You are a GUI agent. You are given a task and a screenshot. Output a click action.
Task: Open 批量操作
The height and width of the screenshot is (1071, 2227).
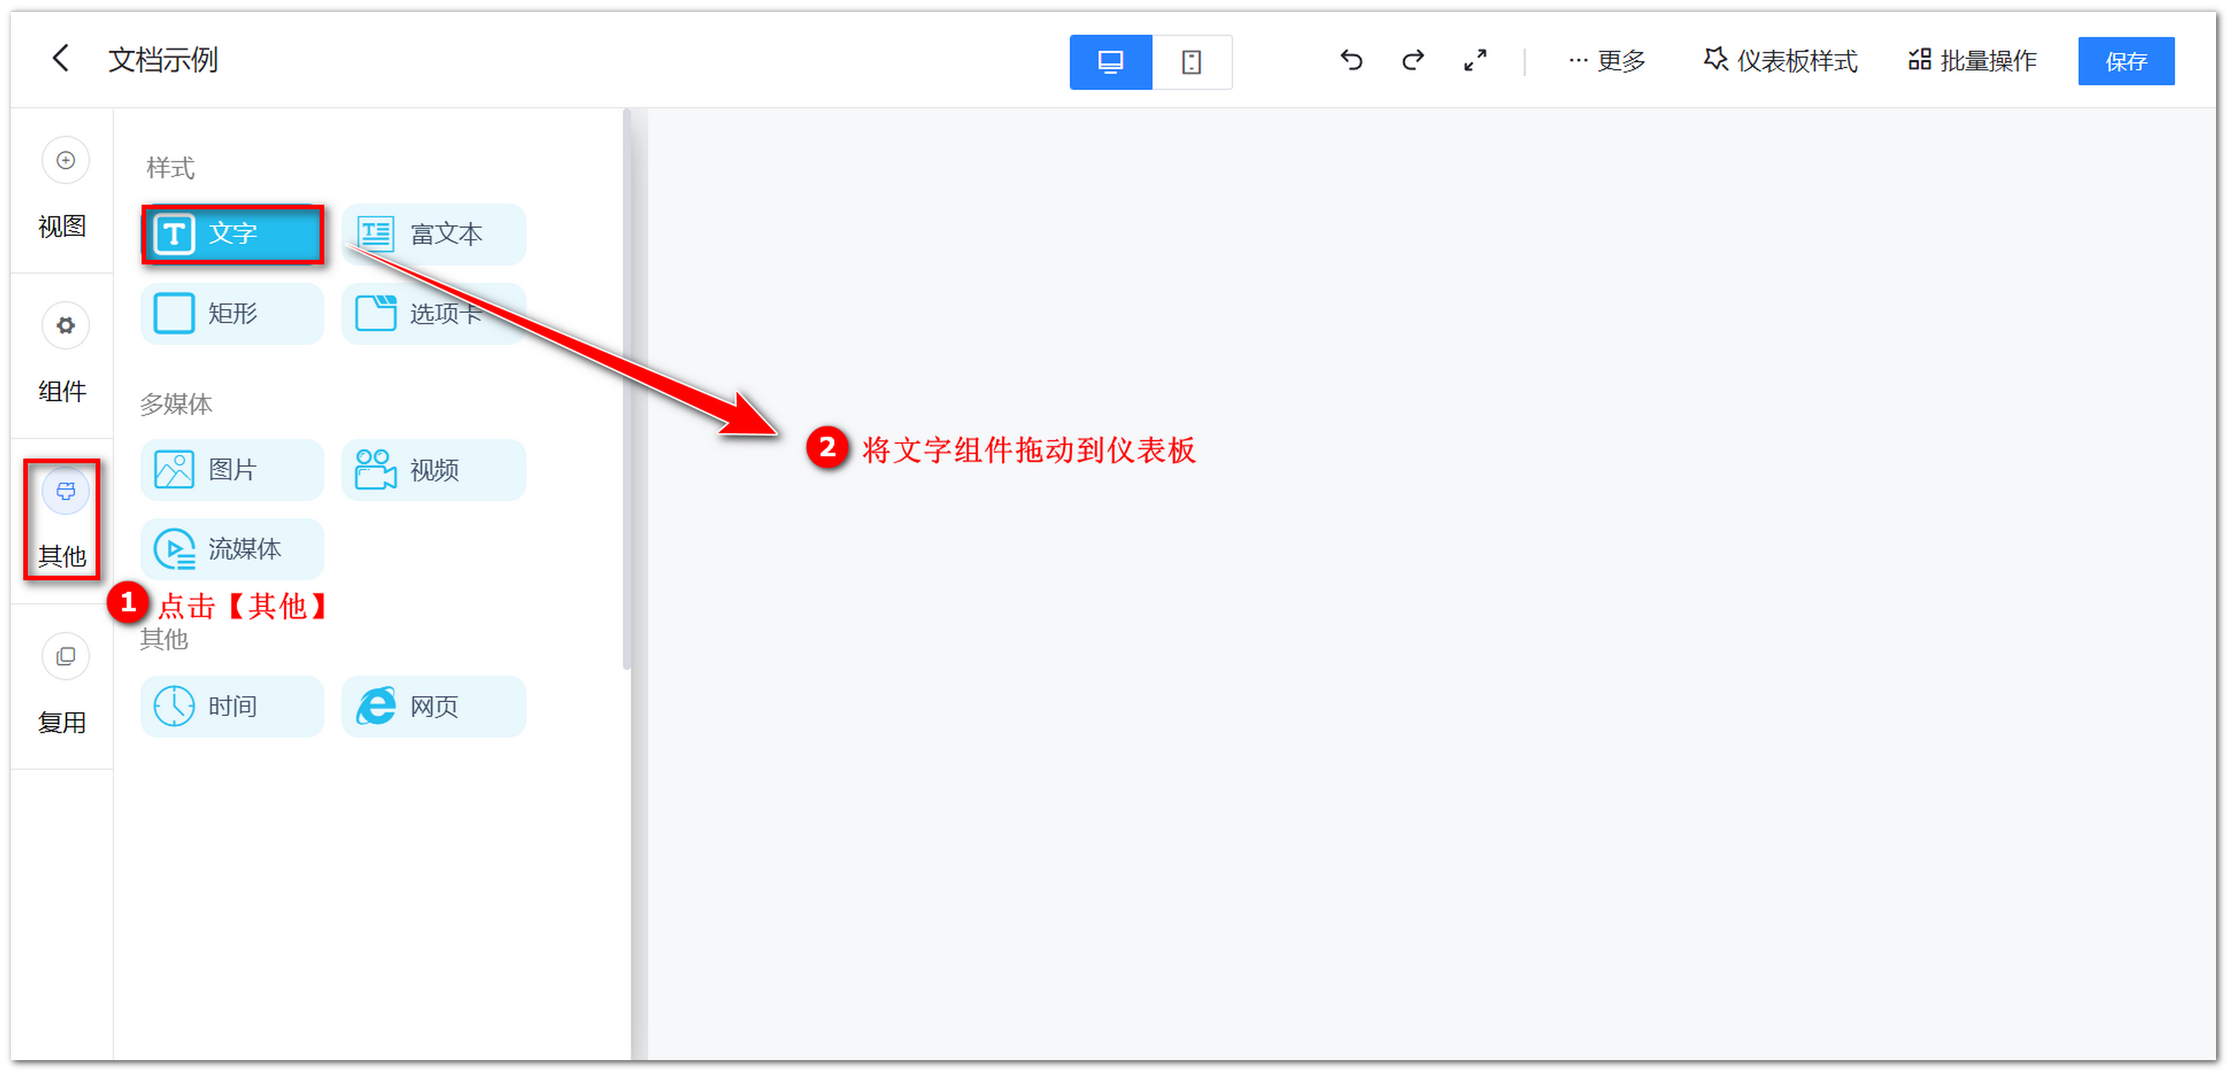pos(1972,61)
